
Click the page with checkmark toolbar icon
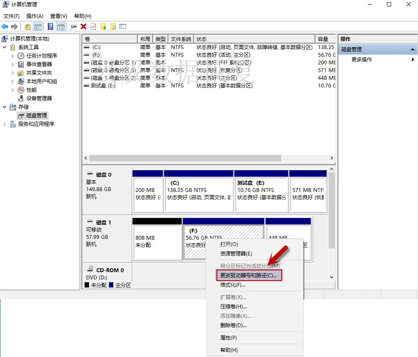pos(93,27)
